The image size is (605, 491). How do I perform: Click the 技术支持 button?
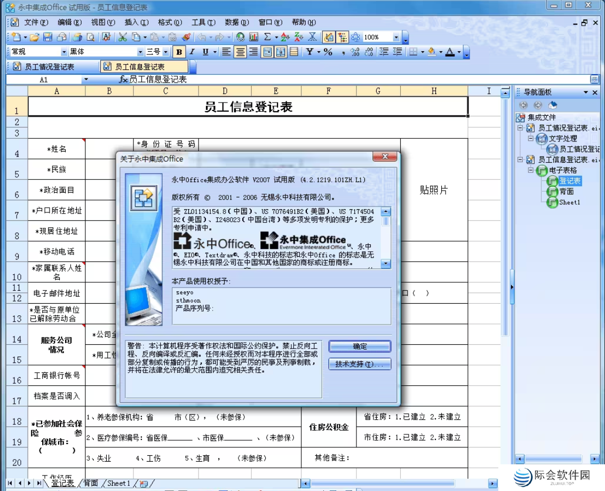[360, 364]
